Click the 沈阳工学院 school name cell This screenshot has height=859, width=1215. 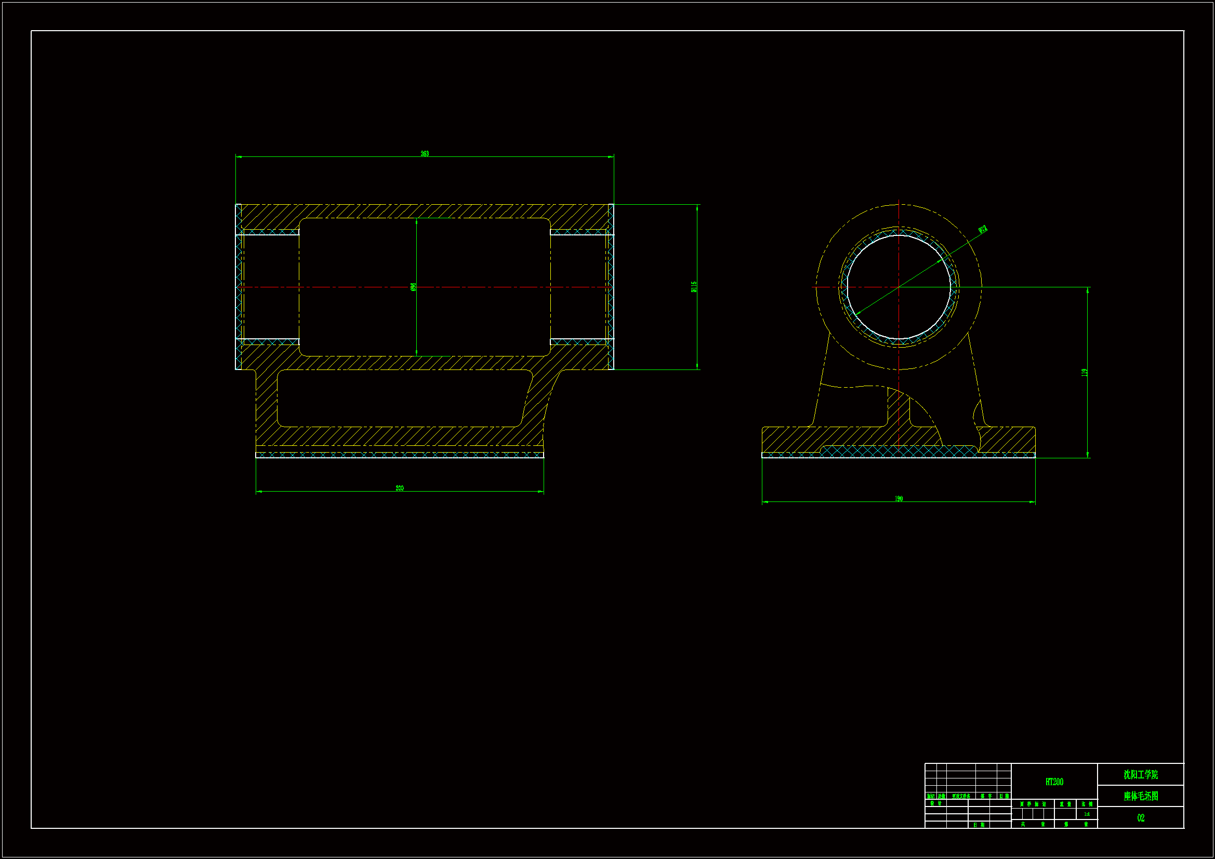click(x=1140, y=774)
